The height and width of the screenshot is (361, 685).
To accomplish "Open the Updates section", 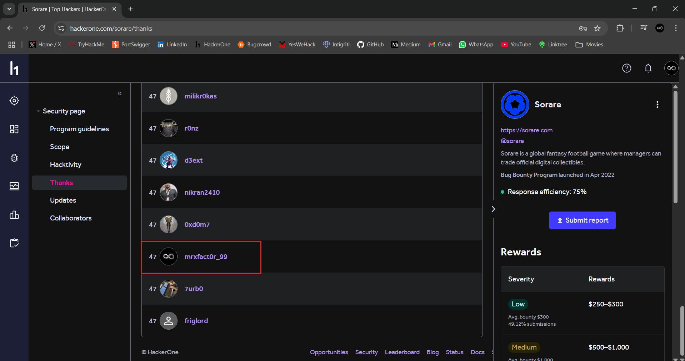I will click(63, 200).
